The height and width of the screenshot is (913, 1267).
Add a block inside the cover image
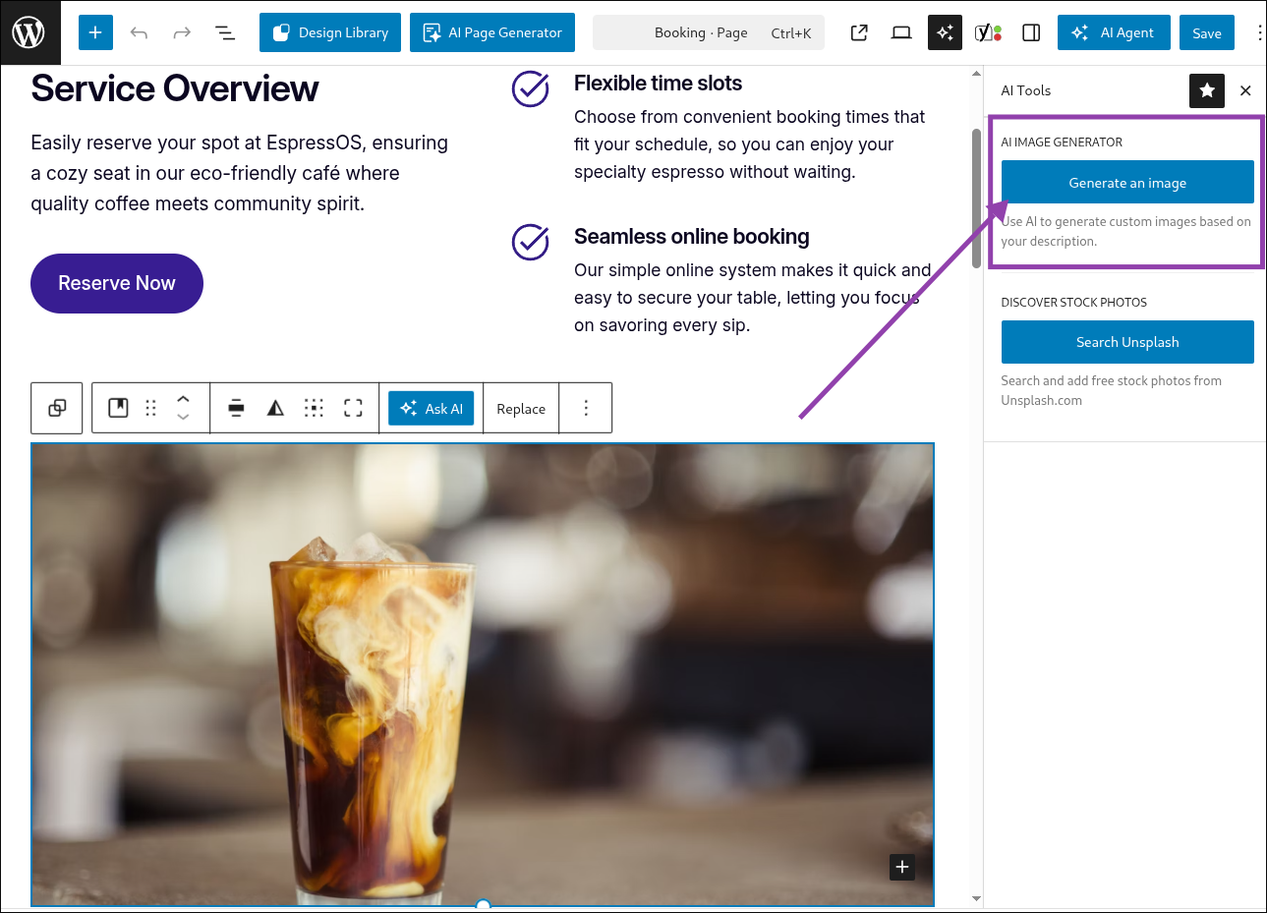[x=902, y=867]
